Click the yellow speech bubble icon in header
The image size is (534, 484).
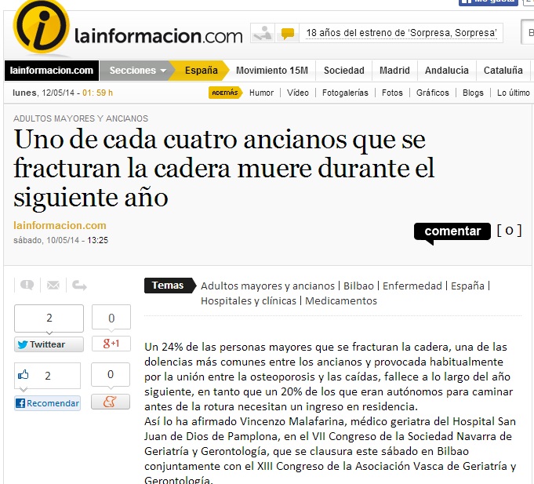click(288, 34)
